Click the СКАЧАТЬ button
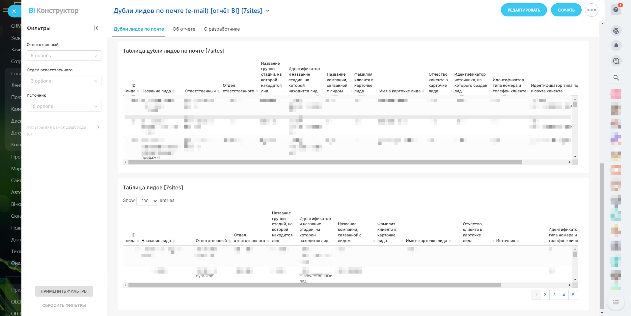Screen dimensions: 631x316 point(566,10)
